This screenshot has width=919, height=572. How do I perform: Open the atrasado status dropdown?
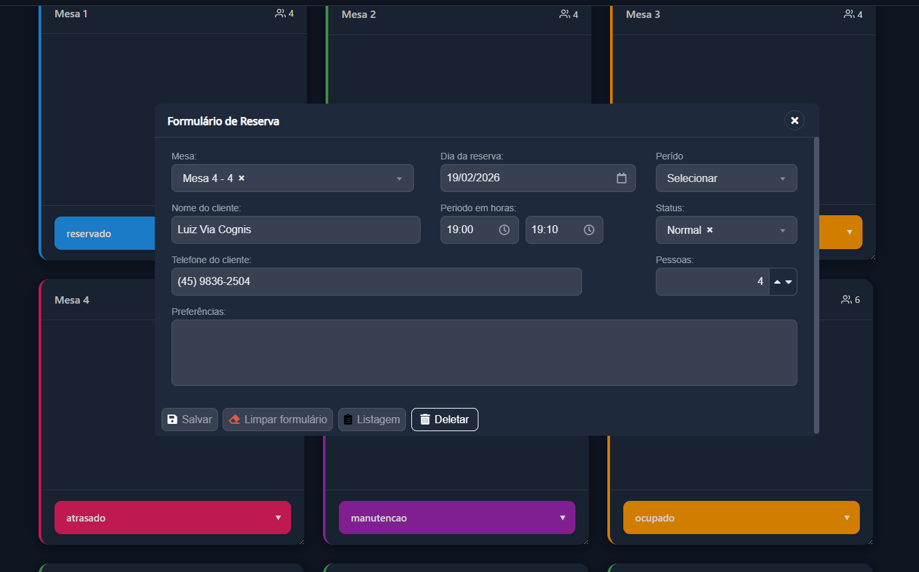[x=173, y=518]
